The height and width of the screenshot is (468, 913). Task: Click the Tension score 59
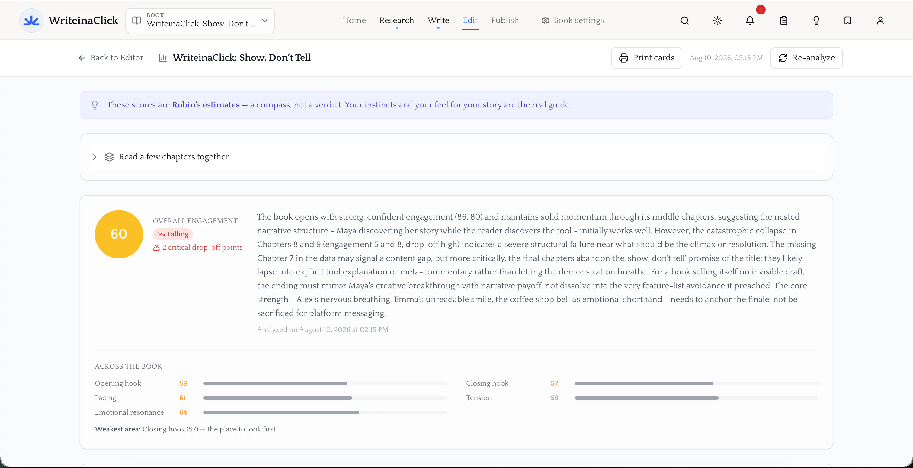tap(554, 398)
